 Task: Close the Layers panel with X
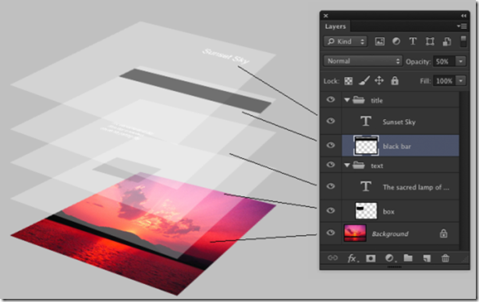325,16
